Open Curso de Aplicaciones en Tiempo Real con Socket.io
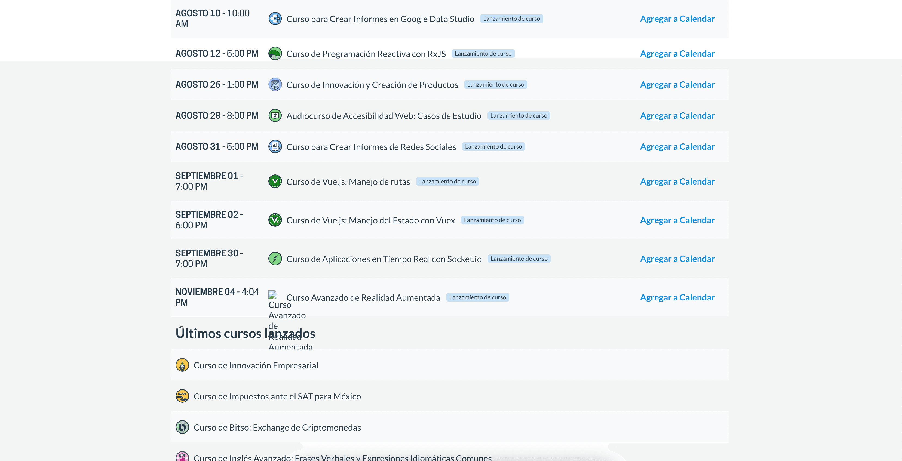Screen dimensions: 902x461 [x=384, y=259]
